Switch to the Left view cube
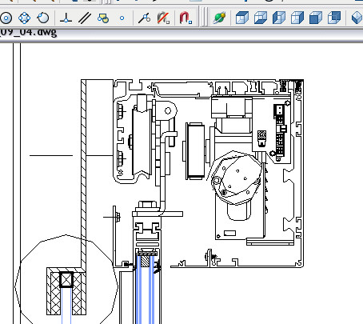The image size is (363, 324). pos(279,18)
